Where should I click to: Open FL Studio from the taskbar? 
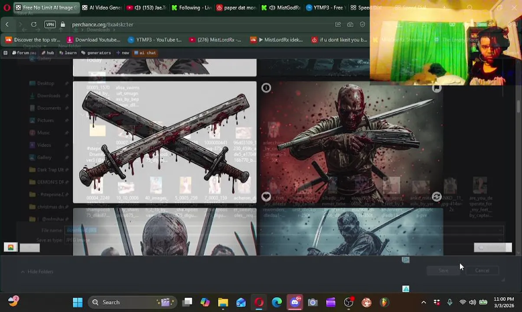point(385,302)
